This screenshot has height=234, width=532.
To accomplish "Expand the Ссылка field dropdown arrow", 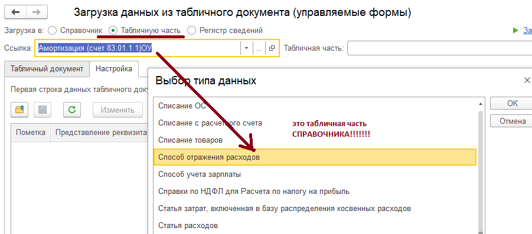I will (x=247, y=48).
